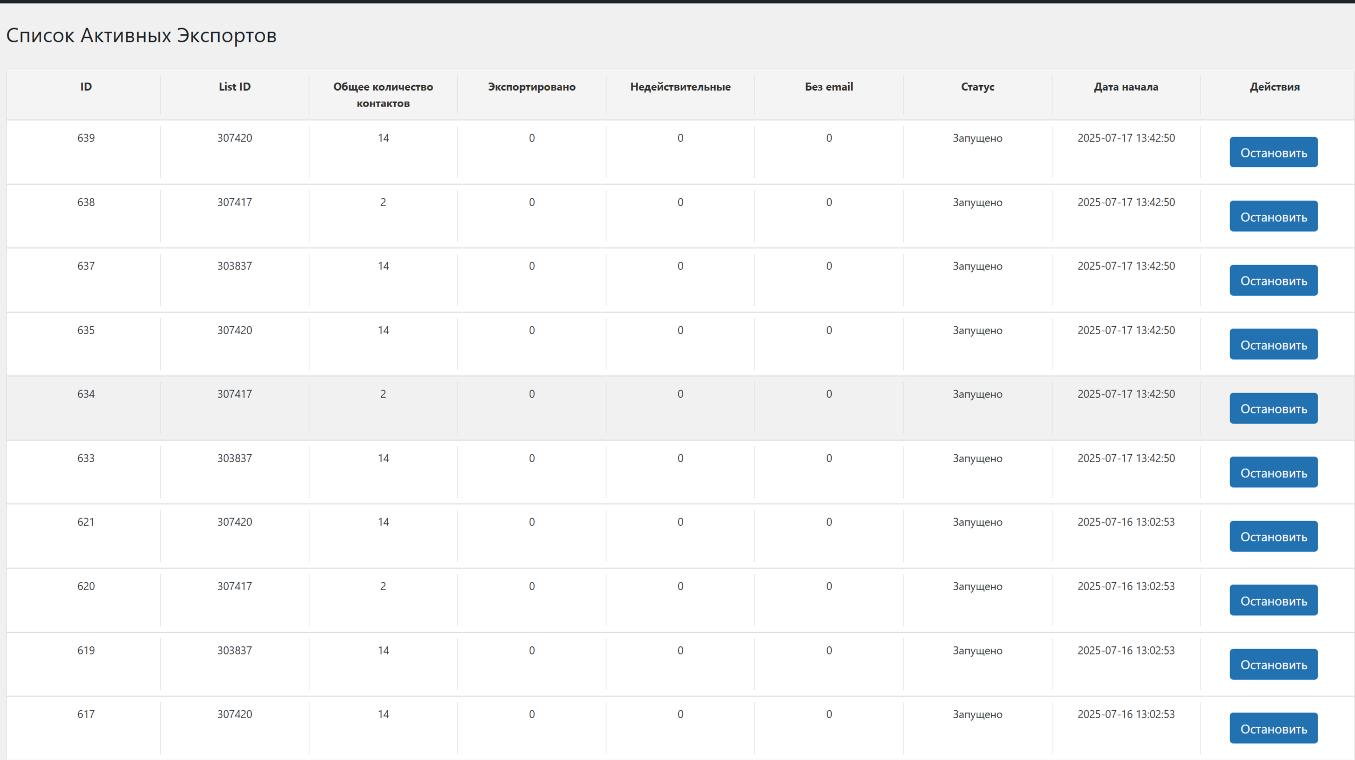Image resolution: width=1355 pixels, height=760 pixels.
Task: Stop export with ID 634
Action: coord(1273,408)
